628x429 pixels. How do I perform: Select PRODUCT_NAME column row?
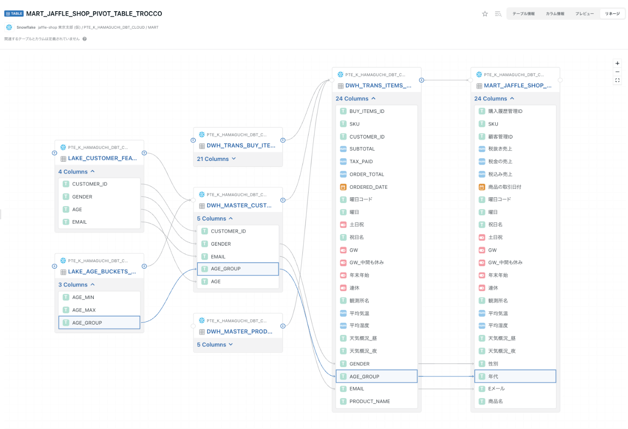(x=376, y=402)
